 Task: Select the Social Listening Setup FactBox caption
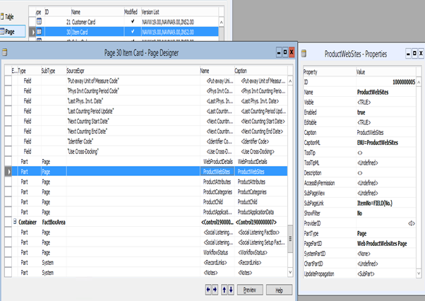tap(261, 242)
